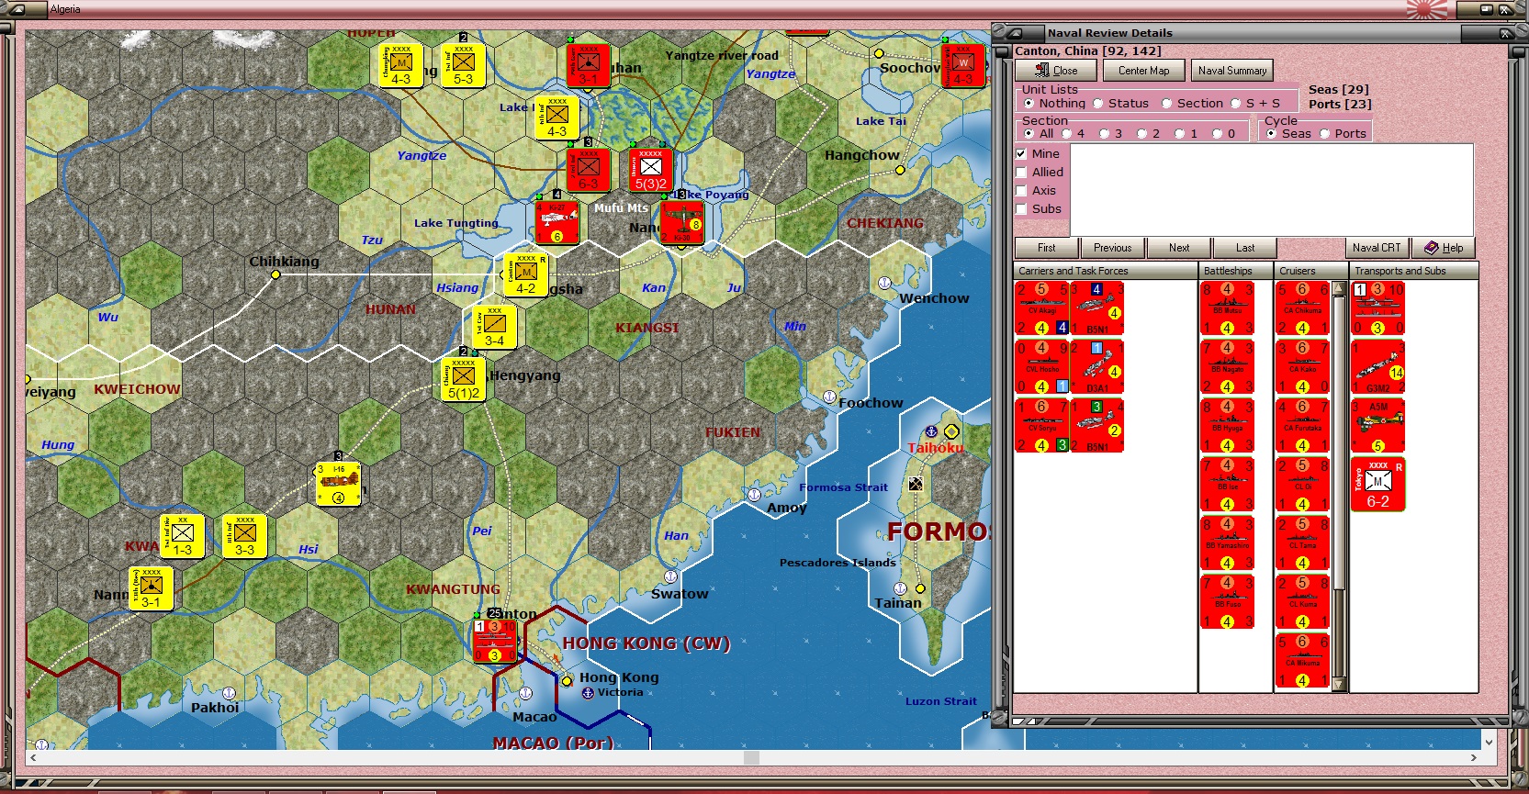Select the G3M2 bomber unit counter
This screenshot has width=1529, height=794.
click(1377, 367)
